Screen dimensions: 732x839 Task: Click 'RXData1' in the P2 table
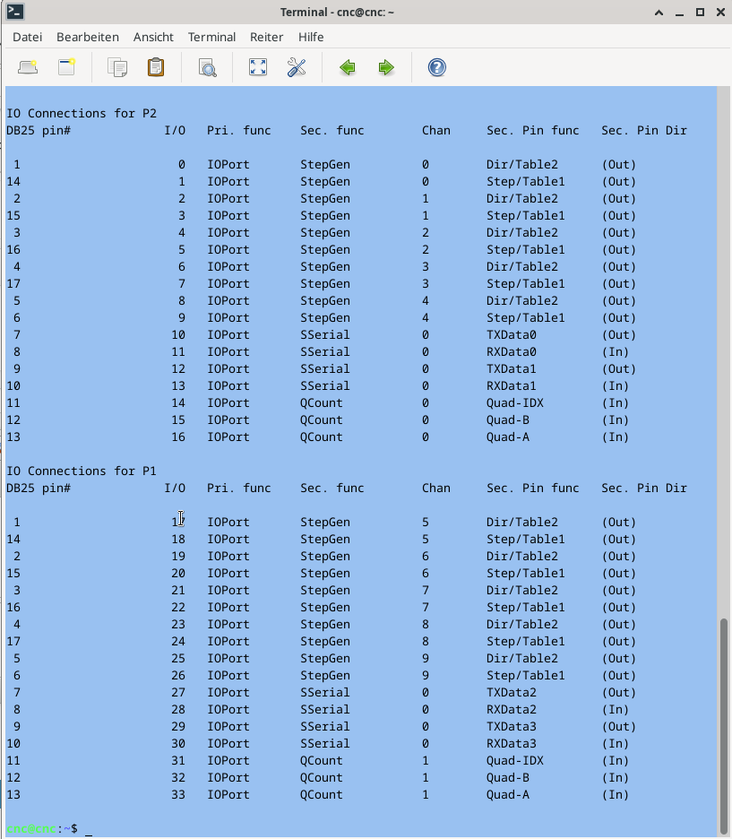click(x=512, y=386)
